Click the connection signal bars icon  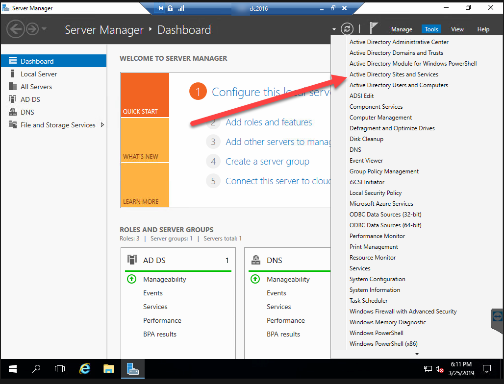point(181,8)
